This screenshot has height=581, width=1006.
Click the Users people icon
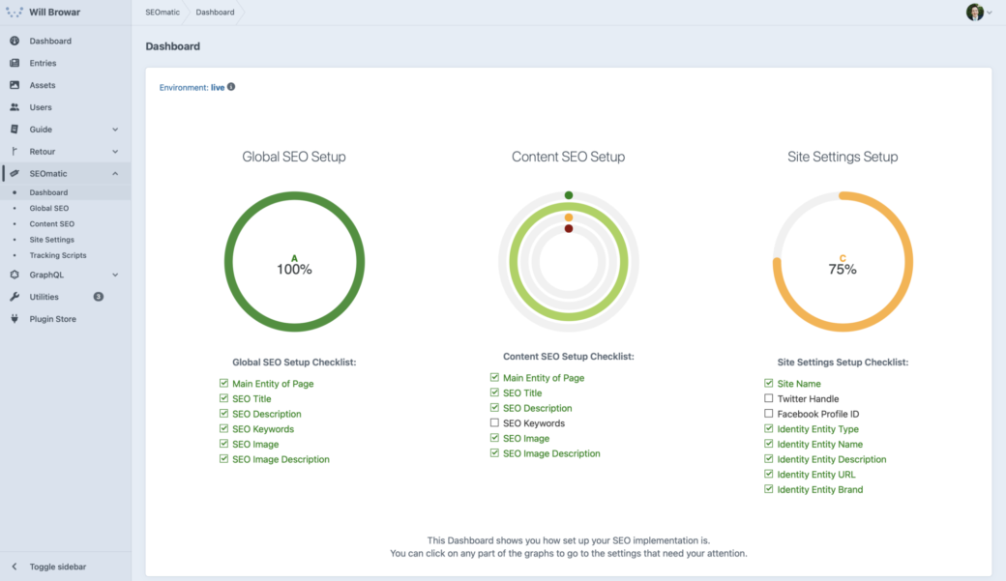(15, 107)
